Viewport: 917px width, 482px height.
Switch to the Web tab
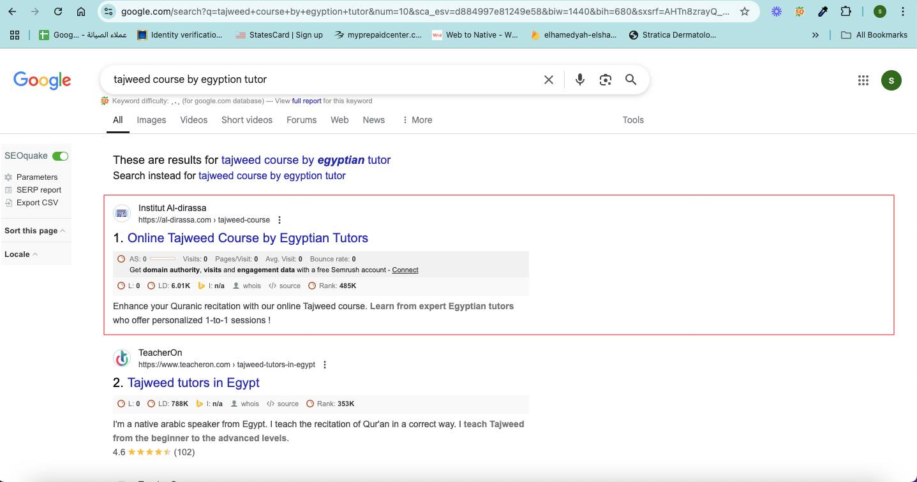339,120
